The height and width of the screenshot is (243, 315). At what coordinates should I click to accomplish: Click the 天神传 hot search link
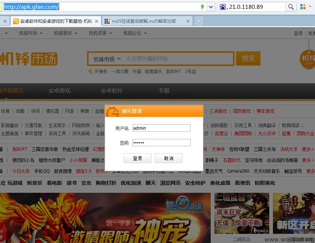click(x=101, y=71)
